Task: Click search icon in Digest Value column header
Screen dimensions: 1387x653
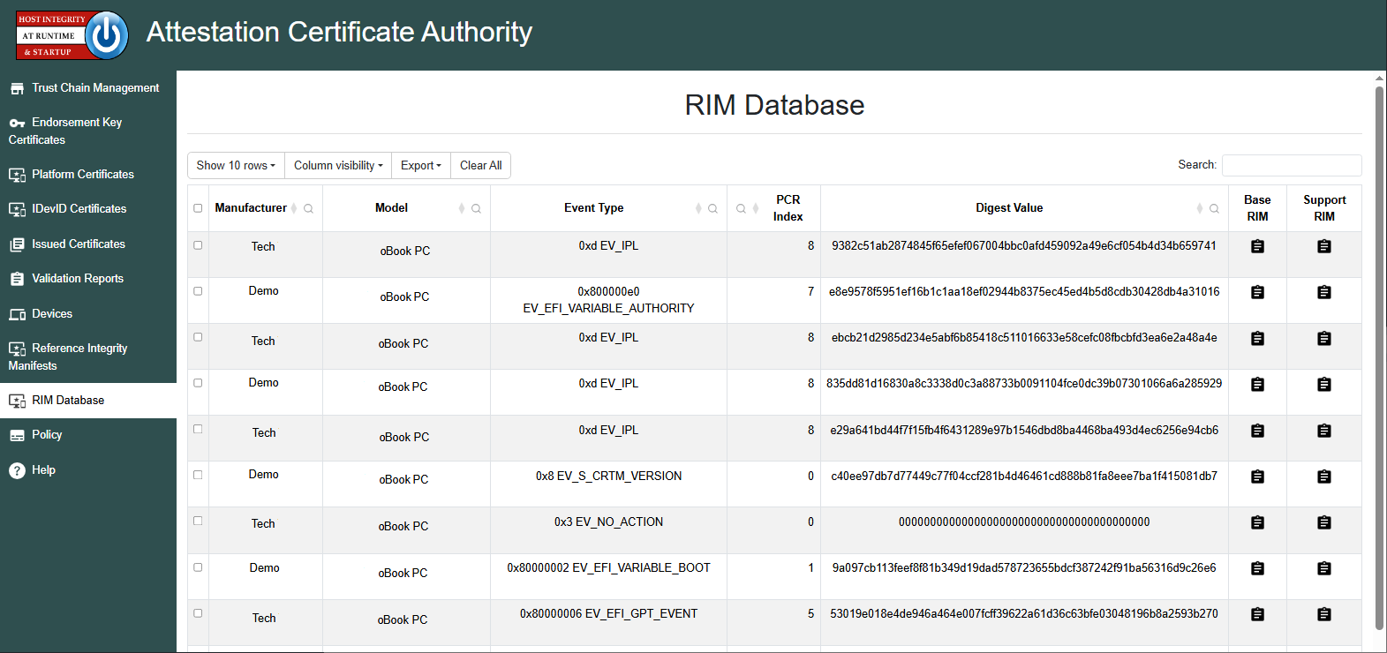Action: coord(1214,209)
